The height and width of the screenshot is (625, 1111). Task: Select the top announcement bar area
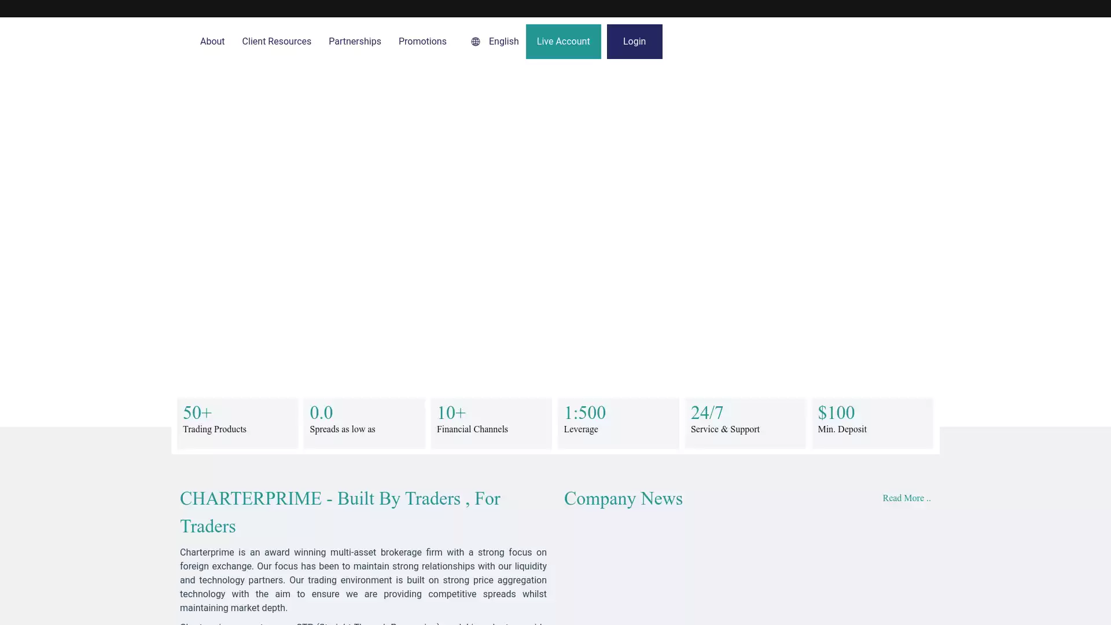coord(555,9)
